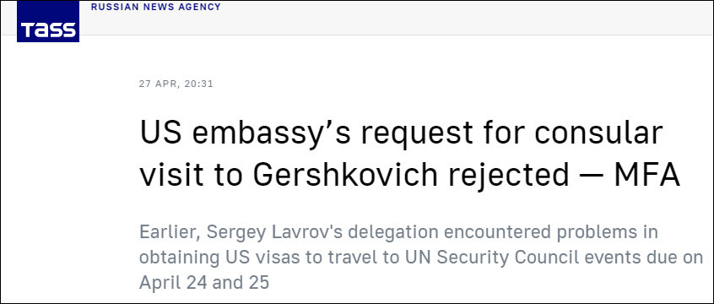
Task: Open the Russian News Agency header link
Action: tap(156, 7)
